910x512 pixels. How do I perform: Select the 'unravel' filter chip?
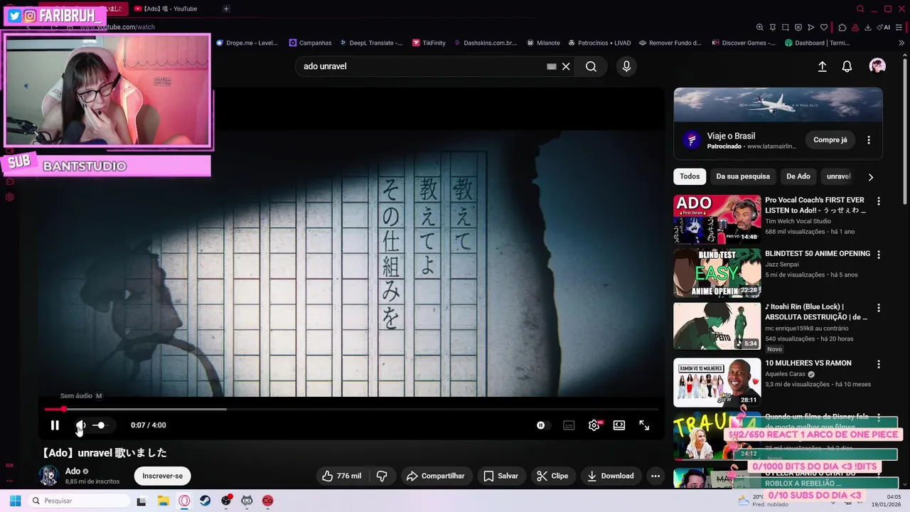tap(838, 176)
